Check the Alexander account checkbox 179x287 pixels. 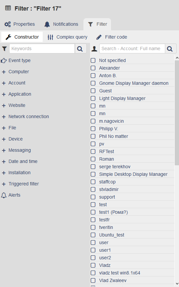click(93, 68)
